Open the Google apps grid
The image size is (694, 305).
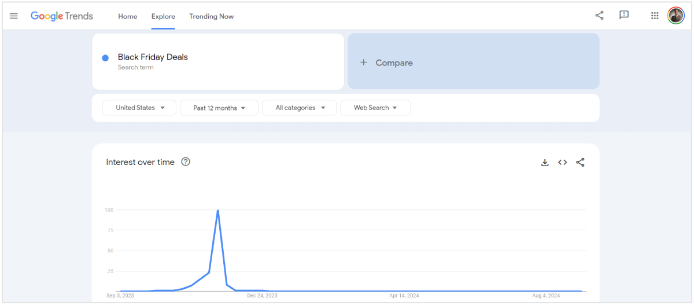[x=655, y=16]
